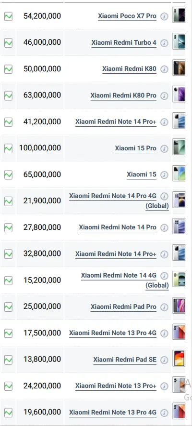Show price trend chart for Xiaomi Redmi K80
This screenshot has width=192, height=426.
pyautogui.click(x=8, y=69)
